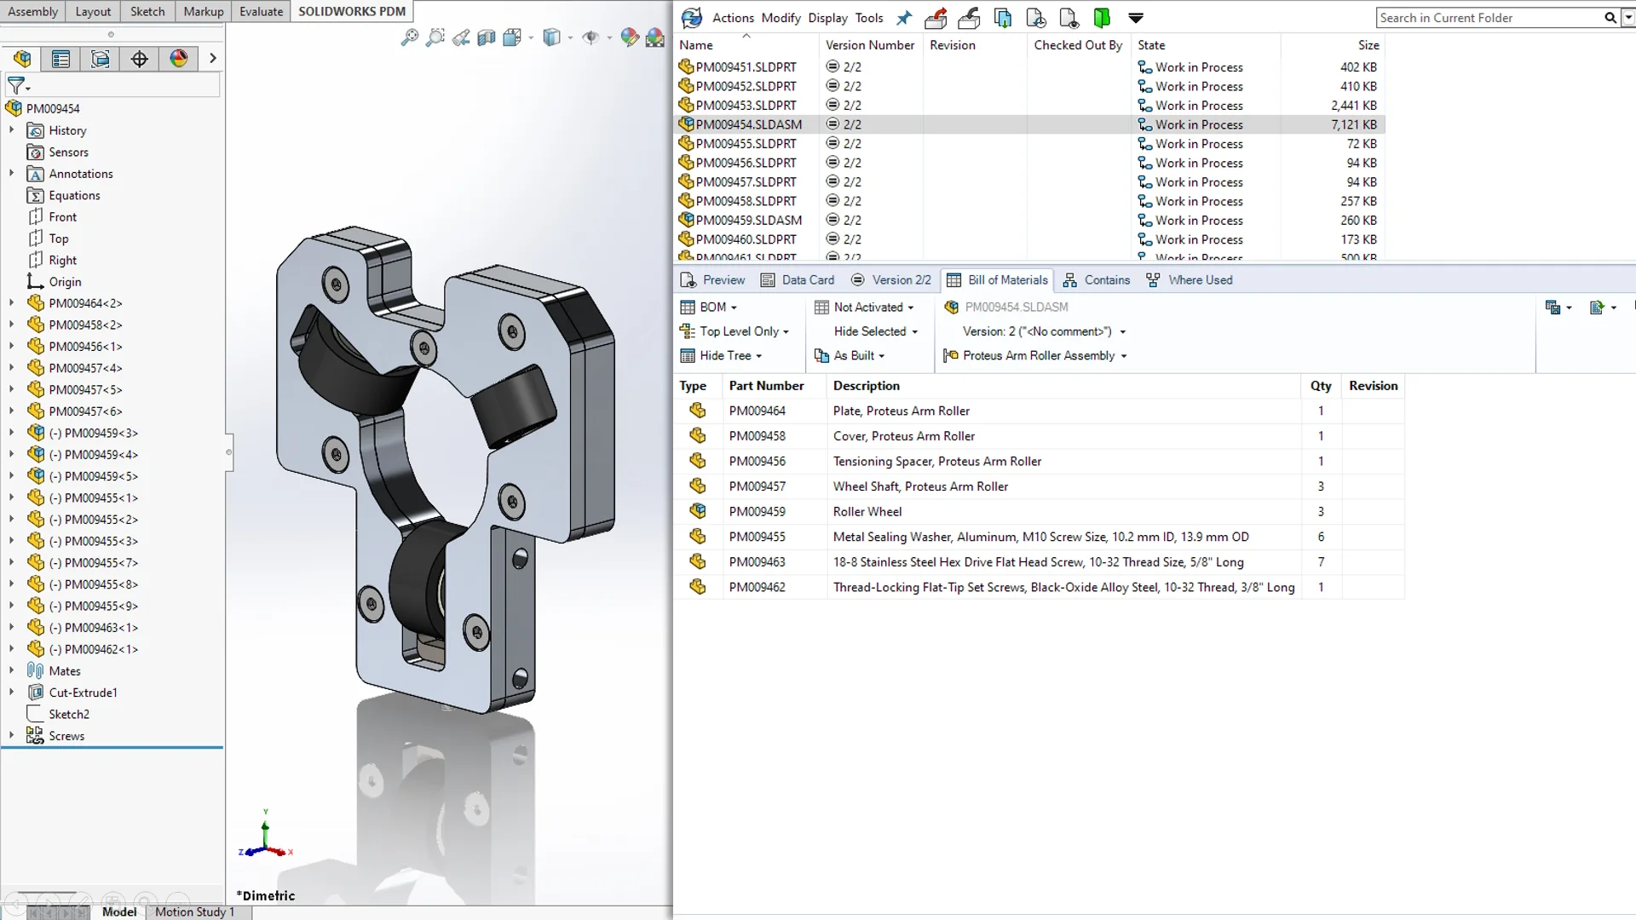The width and height of the screenshot is (1636, 920).
Task: Select the Get Latest Version icon
Action: [1003, 18]
